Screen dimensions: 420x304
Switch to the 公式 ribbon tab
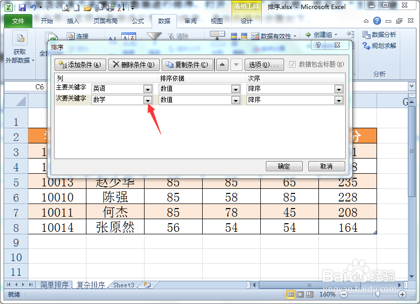point(138,21)
